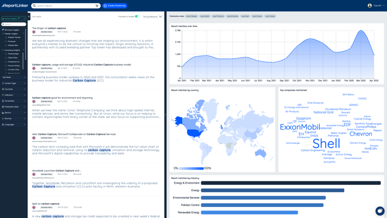Check the Market Trends checkbox
Screen dimensions: 387x218
pos(6,38)
